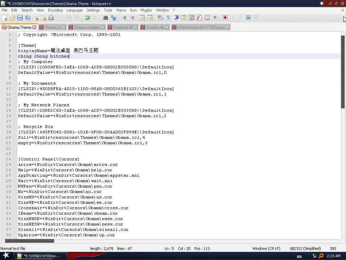Click the line 3 [Theme] section header
Viewport: 346px width, 260px height.
pyautogui.click(x=27, y=45)
